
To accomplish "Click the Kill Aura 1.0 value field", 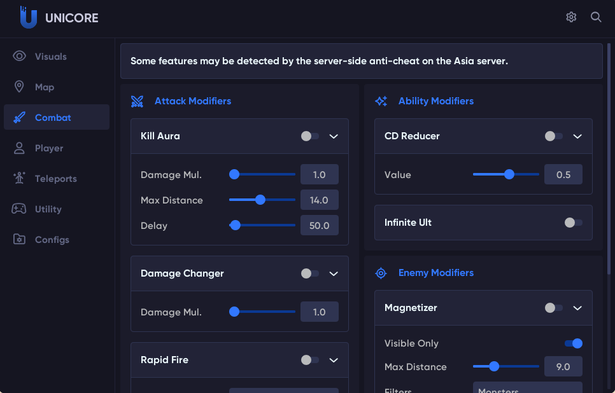I will (x=319, y=174).
